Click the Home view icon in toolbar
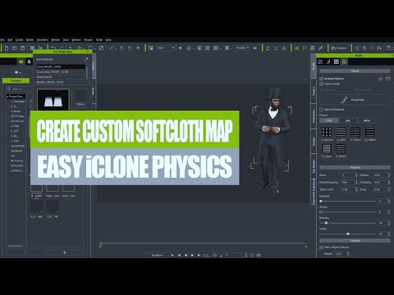The height and width of the screenshot is (295, 394). pos(189,48)
